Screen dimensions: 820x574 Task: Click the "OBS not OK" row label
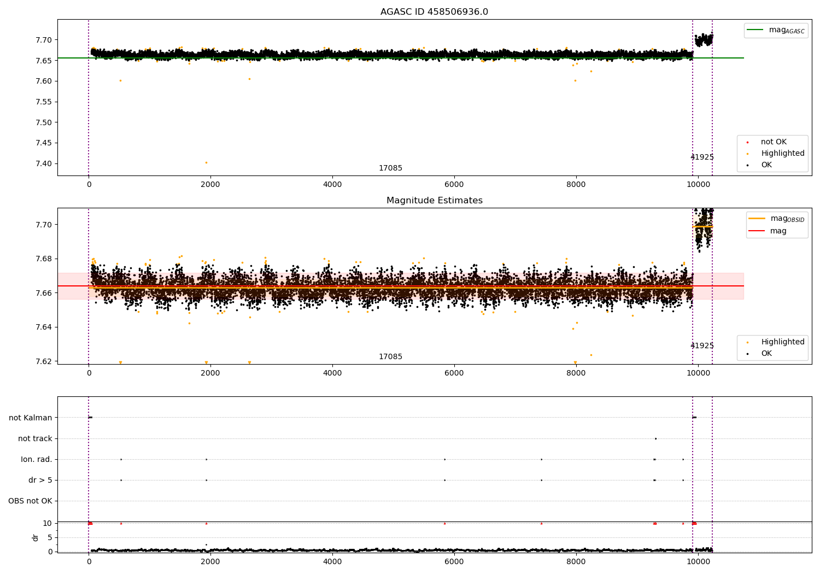[30, 501]
